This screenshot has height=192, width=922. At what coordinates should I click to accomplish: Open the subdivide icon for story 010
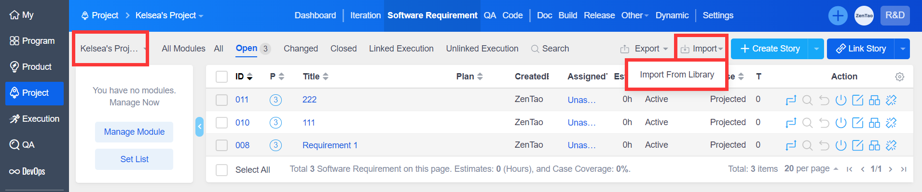(874, 123)
